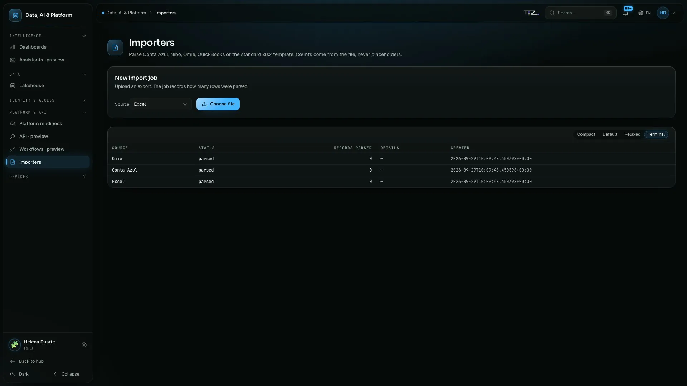Viewport: 687px width, 386px height.
Task: Sort by the Records Parsed column header
Action: coord(352,148)
